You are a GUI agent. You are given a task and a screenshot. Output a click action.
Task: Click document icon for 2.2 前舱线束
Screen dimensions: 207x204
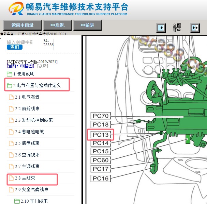tap(11, 109)
